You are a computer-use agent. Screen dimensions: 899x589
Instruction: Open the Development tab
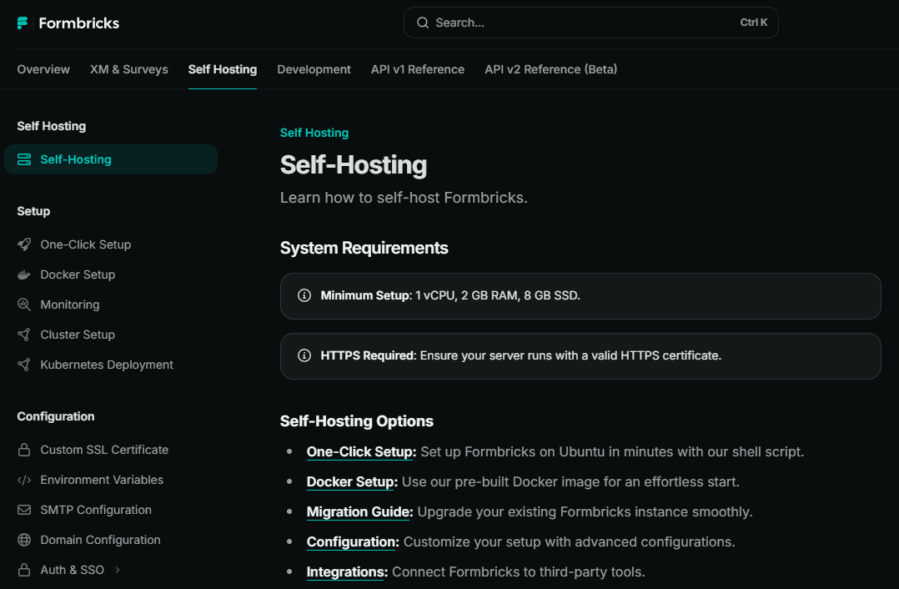[x=314, y=69]
